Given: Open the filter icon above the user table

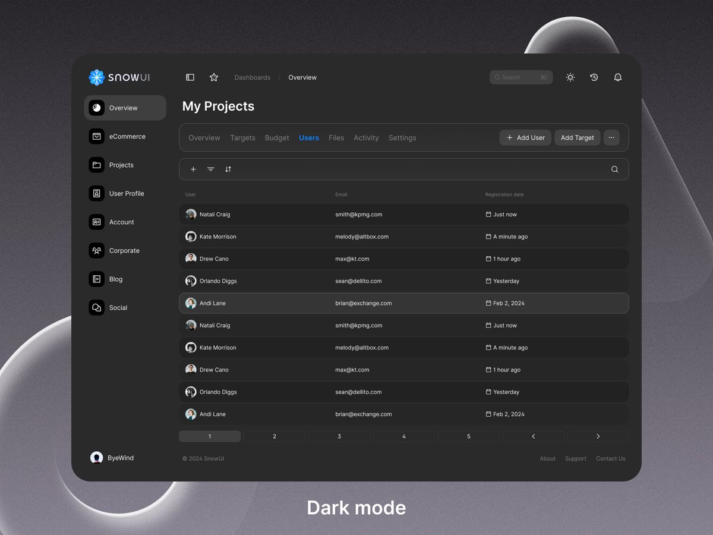Looking at the screenshot, I should (x=210, y=169).
